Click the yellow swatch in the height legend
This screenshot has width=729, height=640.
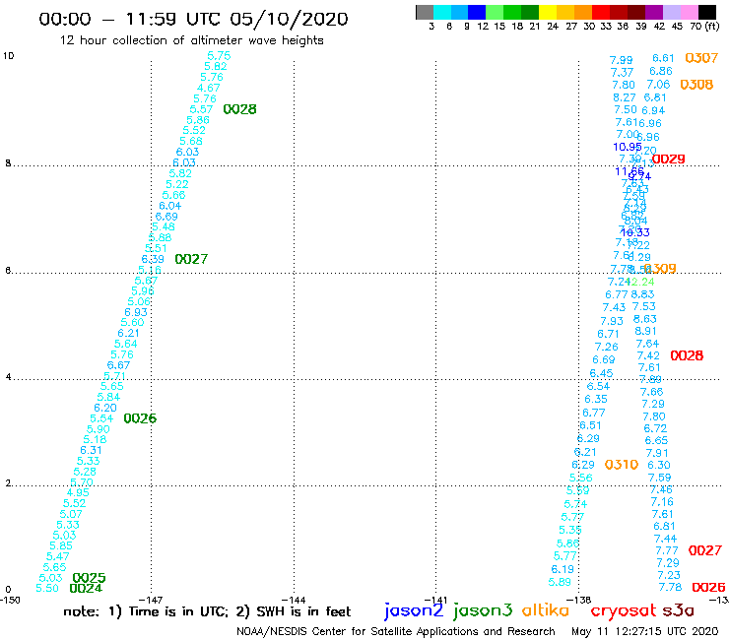548,12
